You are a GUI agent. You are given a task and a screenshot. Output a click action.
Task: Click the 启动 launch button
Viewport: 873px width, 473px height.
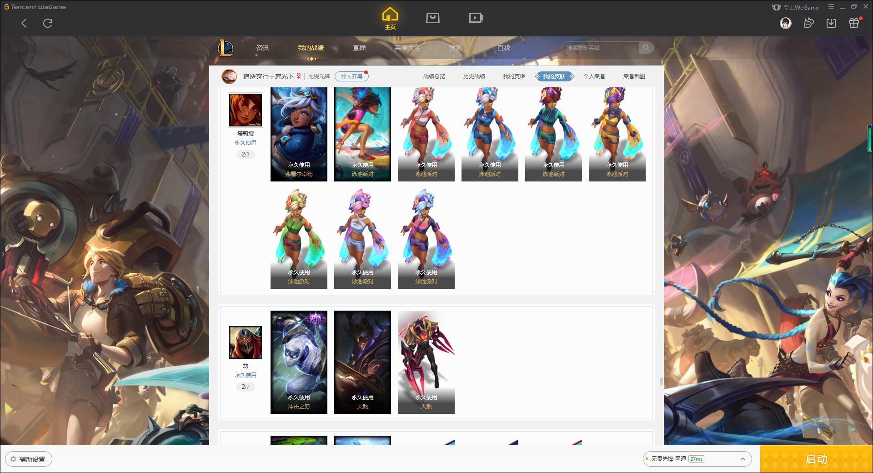coord(817,459)
